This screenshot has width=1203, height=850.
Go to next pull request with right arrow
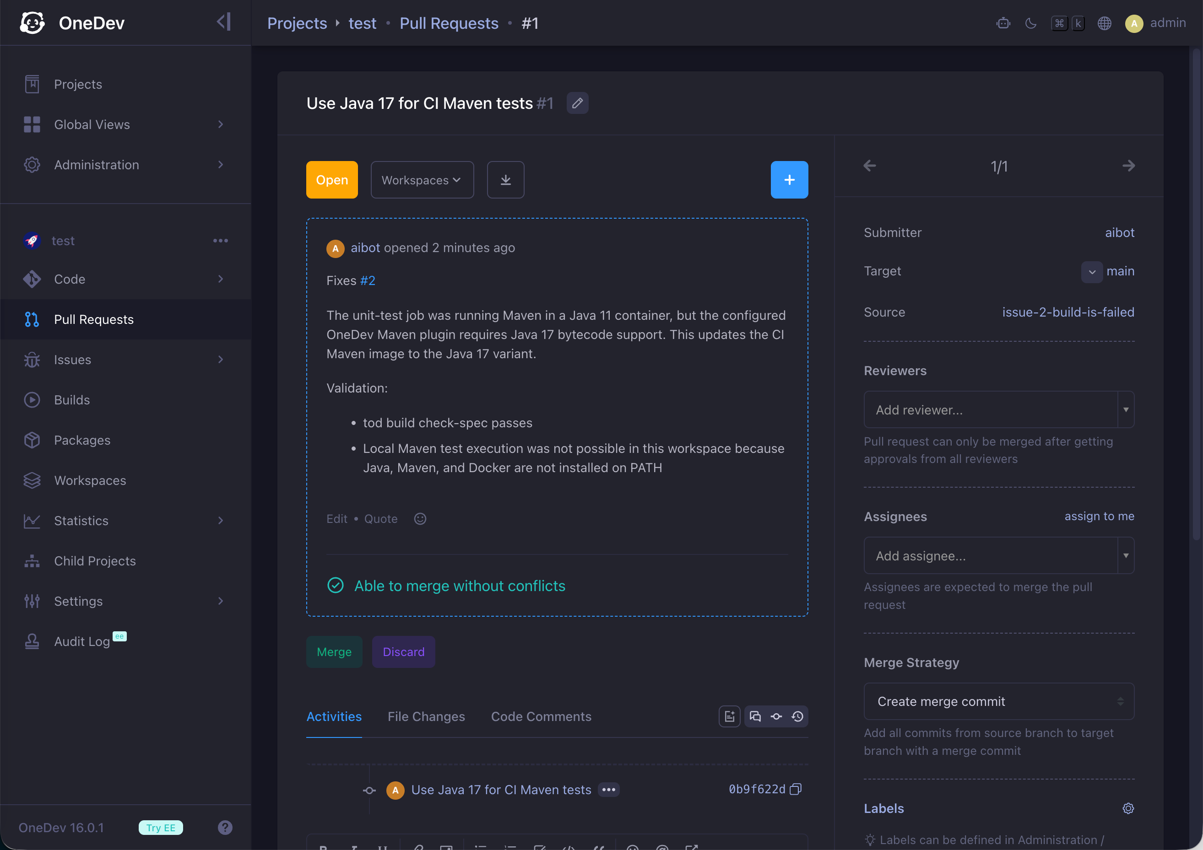pos(1128,166)
